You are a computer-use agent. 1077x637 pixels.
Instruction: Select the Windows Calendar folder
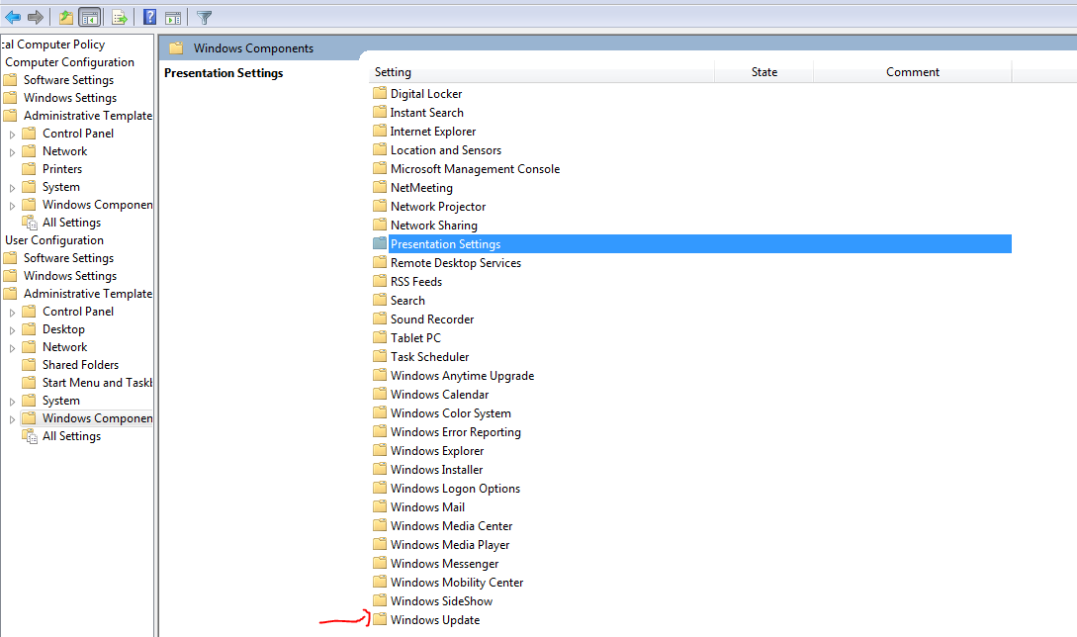(x=439, y=395)
